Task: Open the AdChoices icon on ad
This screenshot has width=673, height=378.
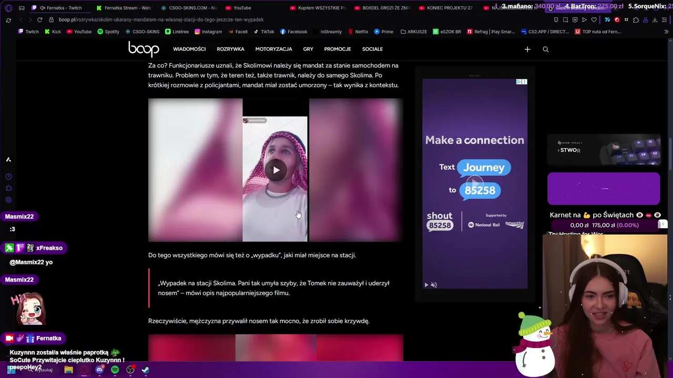Action: [x=518, y=82]
